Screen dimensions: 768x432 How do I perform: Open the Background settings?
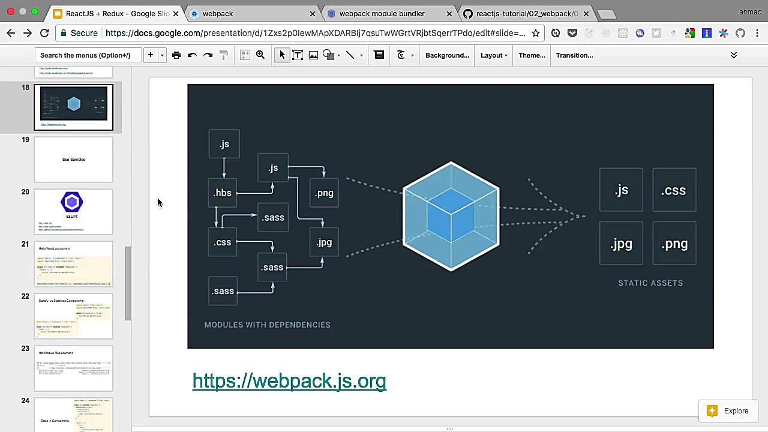[x=446, y=55]
